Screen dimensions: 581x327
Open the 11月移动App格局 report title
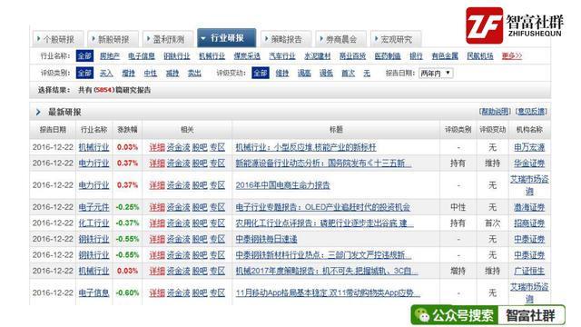328,292
